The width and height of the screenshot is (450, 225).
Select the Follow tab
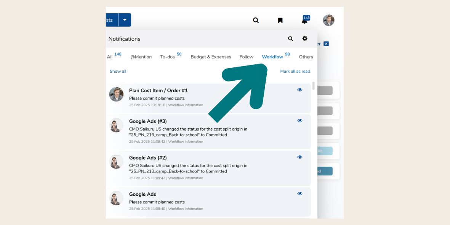(247, 56)
